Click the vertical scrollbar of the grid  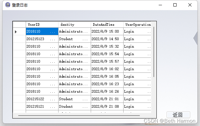154,52
